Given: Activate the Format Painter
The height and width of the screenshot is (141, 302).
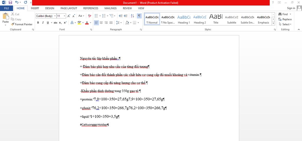Looking at the screenshot, I should (x=22, y=24).
